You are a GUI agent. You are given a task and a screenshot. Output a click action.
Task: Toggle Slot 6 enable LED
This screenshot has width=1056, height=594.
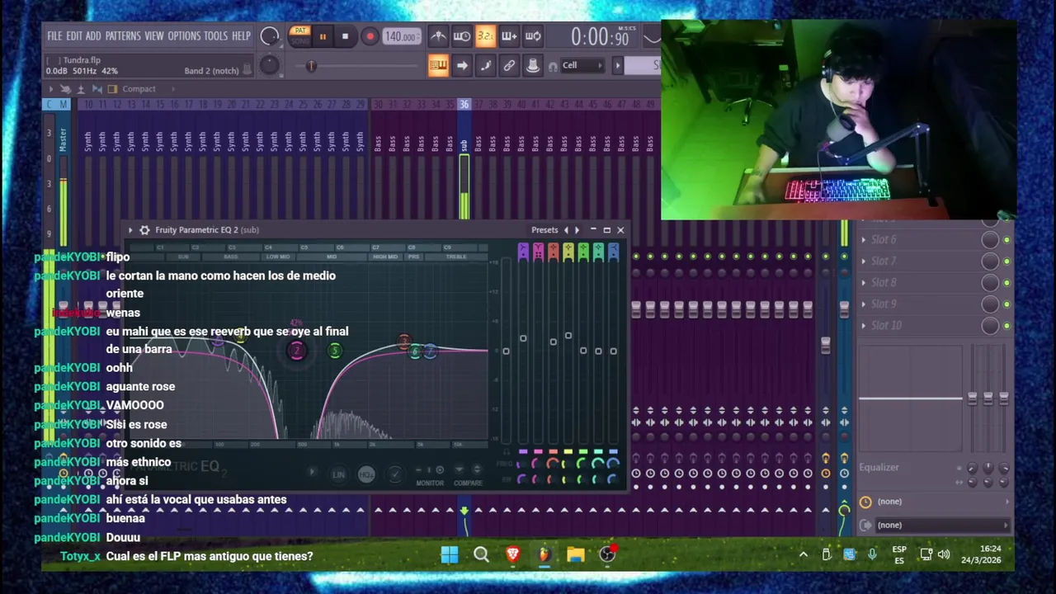click(1006, 240)
